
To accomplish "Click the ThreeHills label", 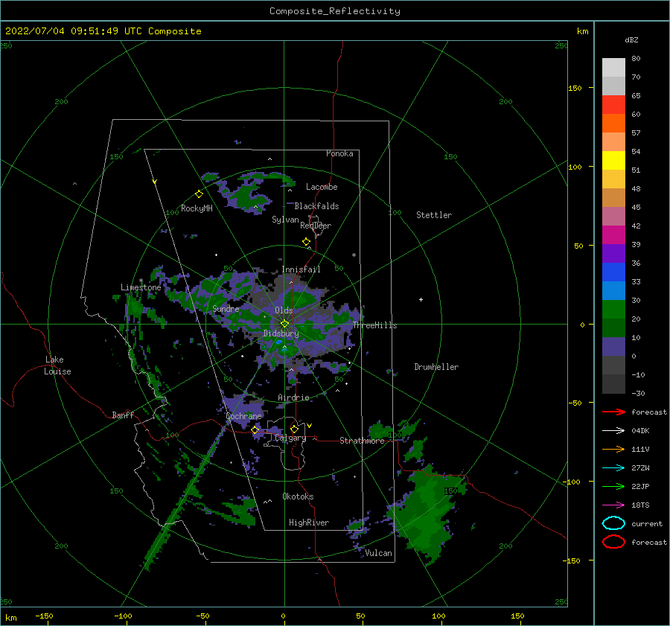I will pos(374,325).
